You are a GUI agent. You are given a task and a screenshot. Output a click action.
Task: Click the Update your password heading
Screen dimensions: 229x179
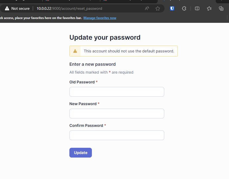tap(105, 37)
